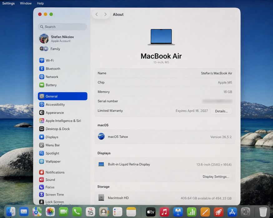Launch Pages from the Dock

205,212
